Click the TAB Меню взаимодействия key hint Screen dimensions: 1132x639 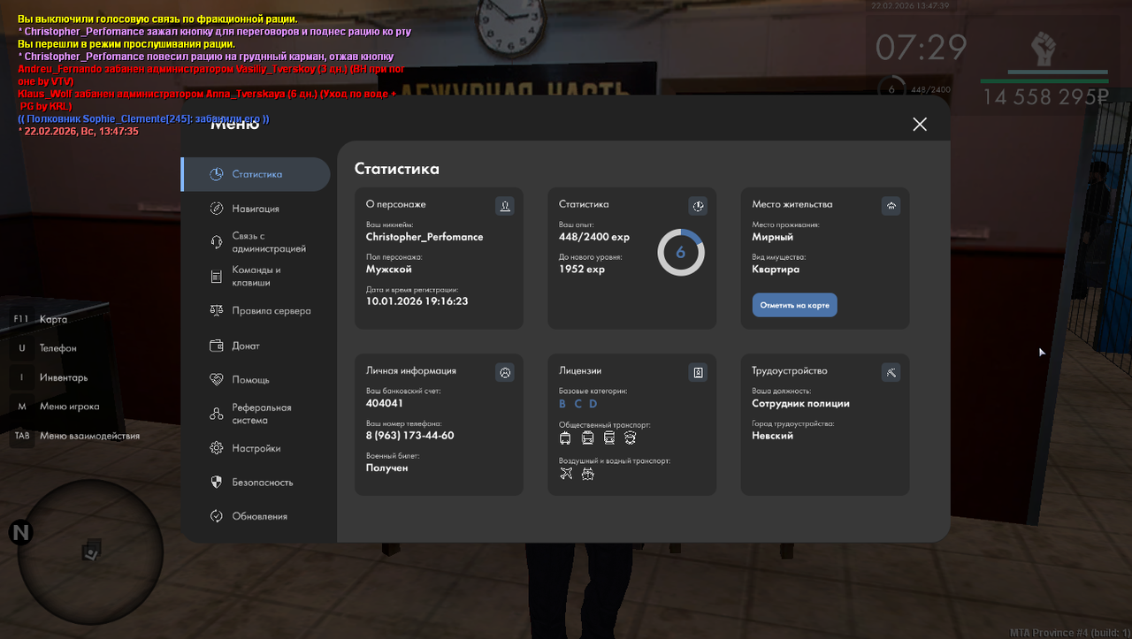coord(75,436)
